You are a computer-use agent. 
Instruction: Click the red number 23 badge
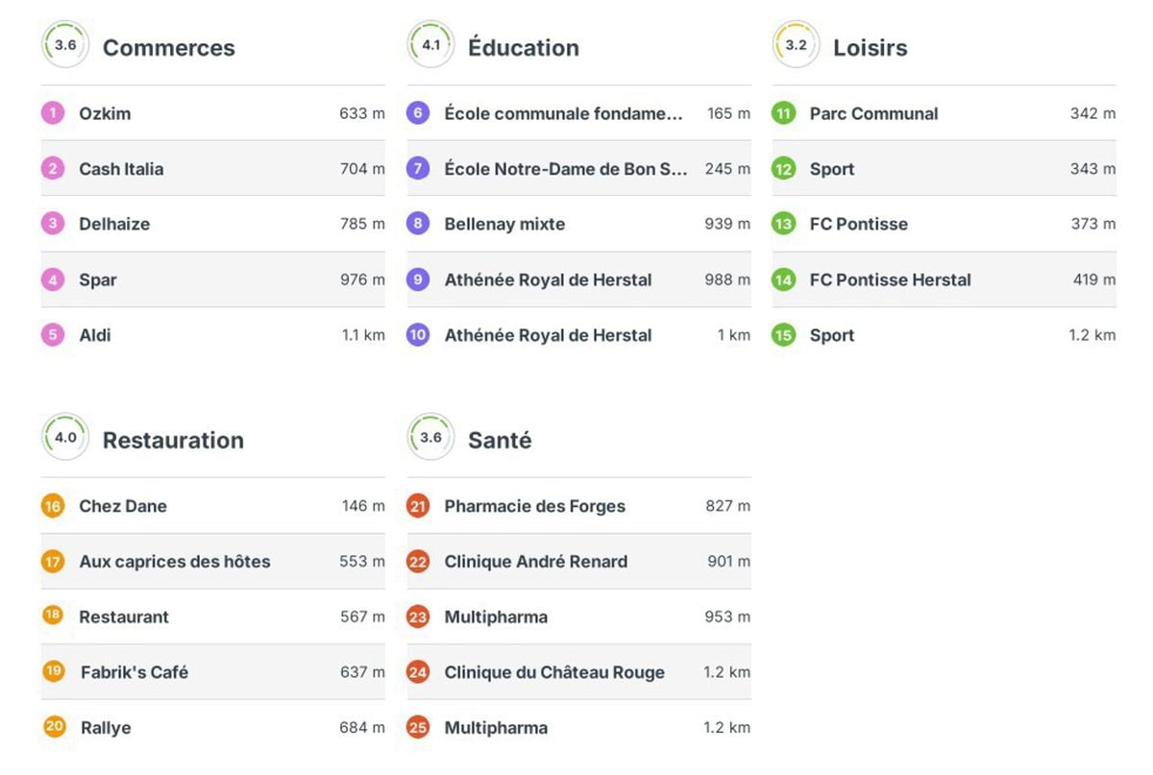[x=418, y=617]
